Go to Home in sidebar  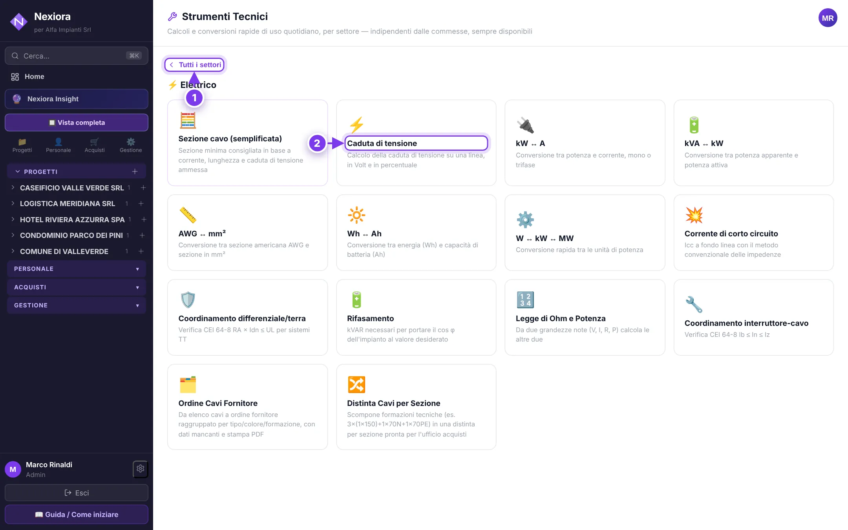pos(77,77)
